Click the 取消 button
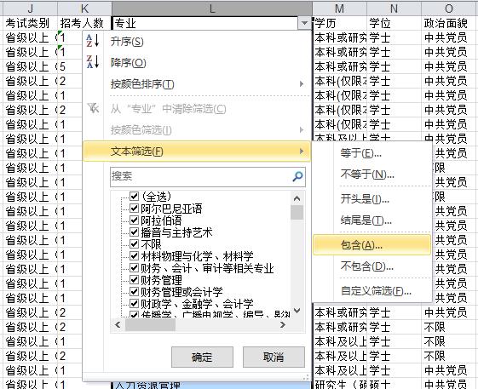Screen dimensions: 478x389 [274, 357]
